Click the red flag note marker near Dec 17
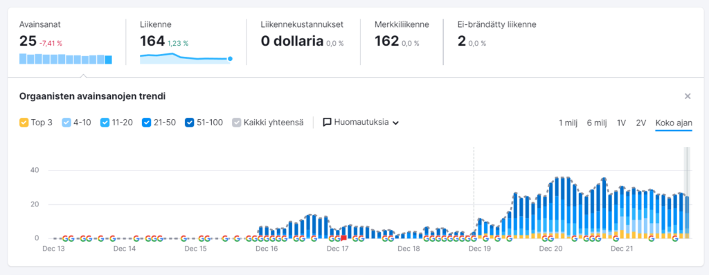Image resolution: width=709 pixels, height=275 pixels. pos(343,238)
